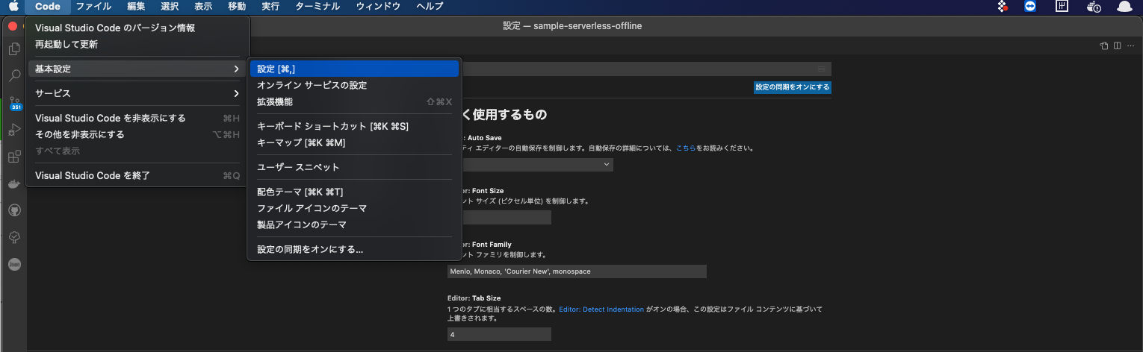
Task: Click the blue 設定の同期をオンにする button
Action: click(x=792, y=87)
